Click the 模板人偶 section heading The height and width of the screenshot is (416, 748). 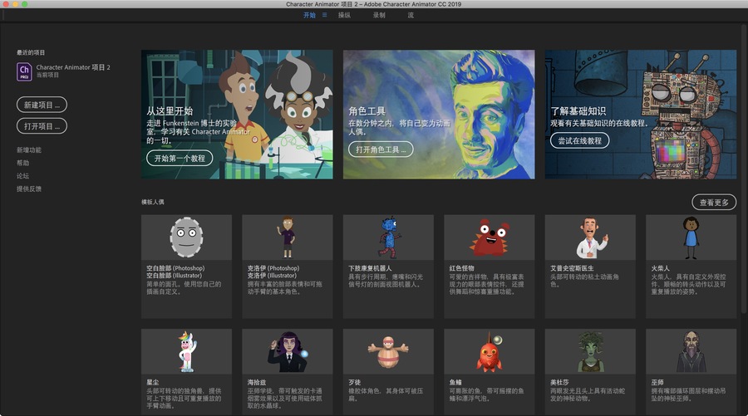click(153, 202)
